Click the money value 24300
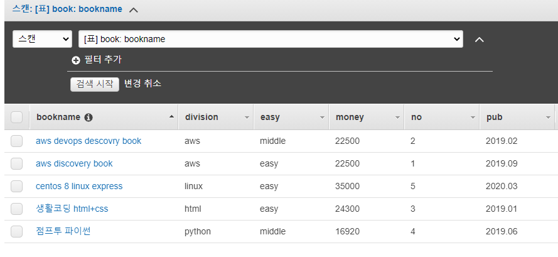Screen dimensions: 558x257 347,209
